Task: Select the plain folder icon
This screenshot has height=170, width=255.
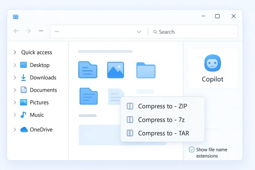Action: coord(146,70)
